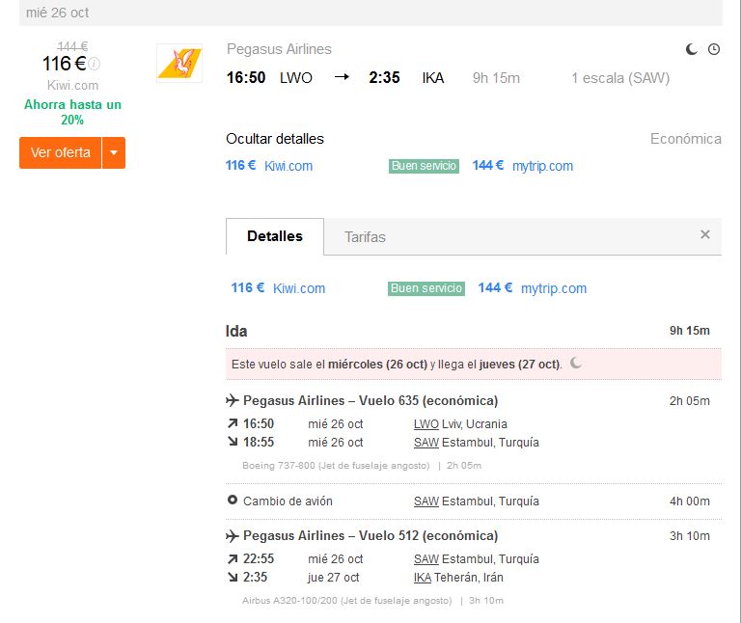
Task: Click 144 € price under Ocultar detalles
Action: click(487, 165)
